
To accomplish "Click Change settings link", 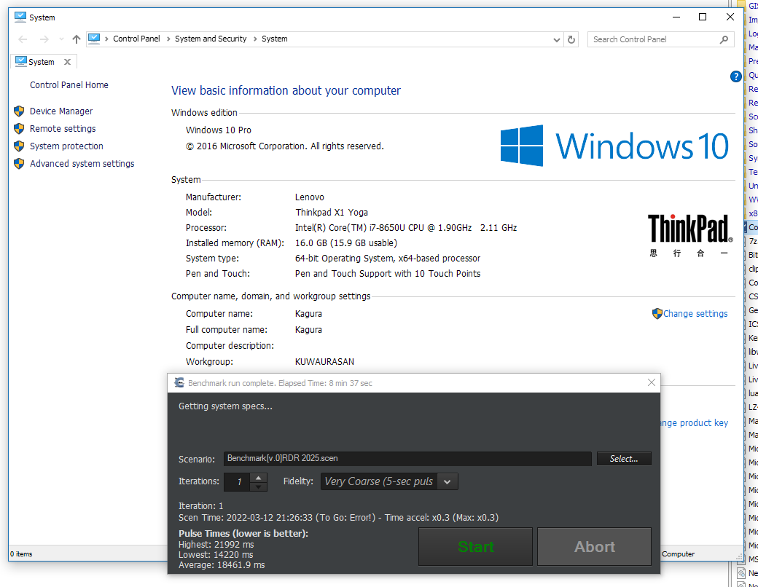I will click(x=695, y=314).
